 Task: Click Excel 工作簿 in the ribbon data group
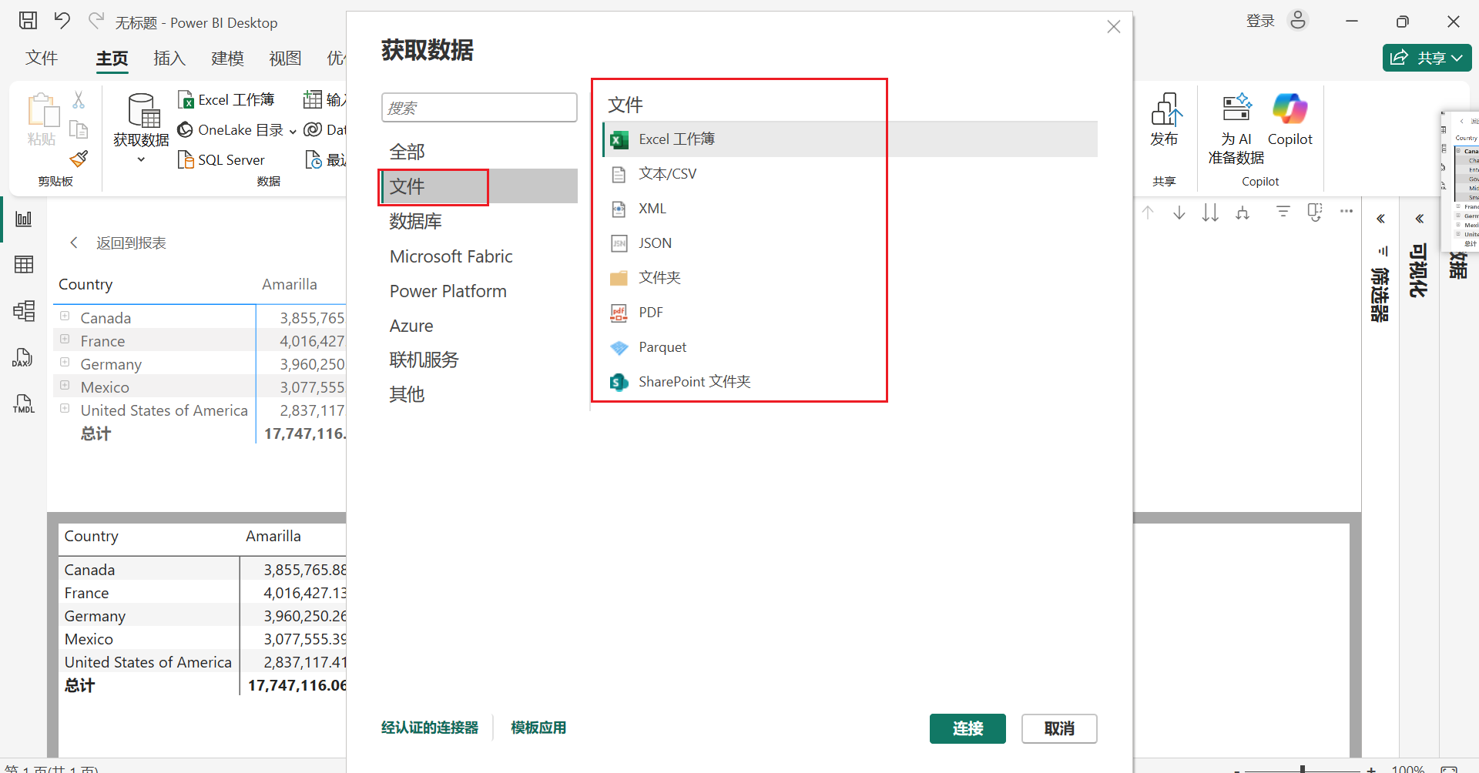tap(226, 100)
